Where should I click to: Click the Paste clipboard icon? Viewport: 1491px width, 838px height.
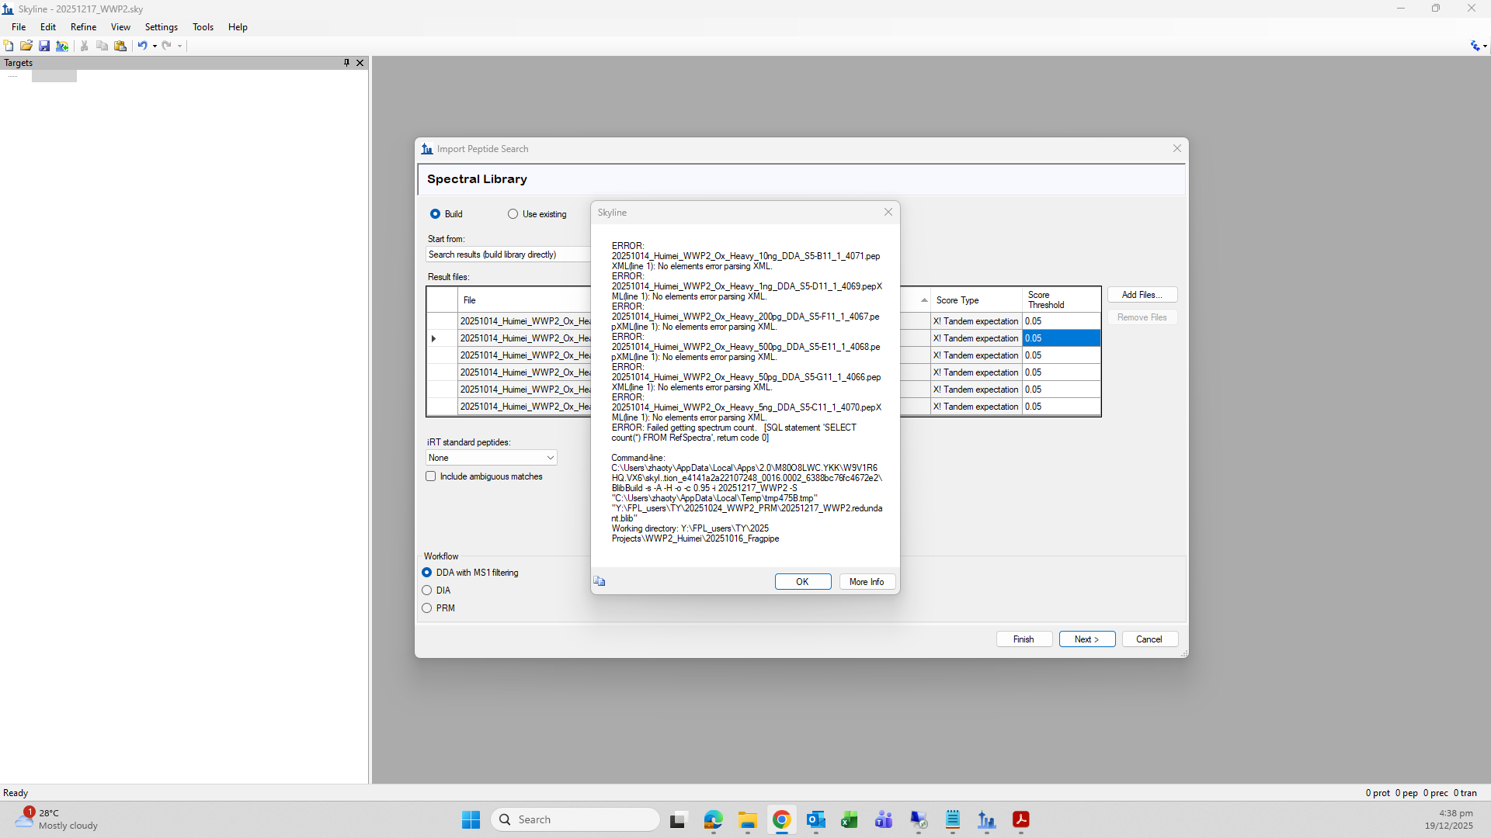(120, 46)
